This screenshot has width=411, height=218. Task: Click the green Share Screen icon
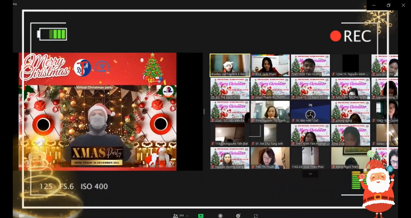[201, 216]
